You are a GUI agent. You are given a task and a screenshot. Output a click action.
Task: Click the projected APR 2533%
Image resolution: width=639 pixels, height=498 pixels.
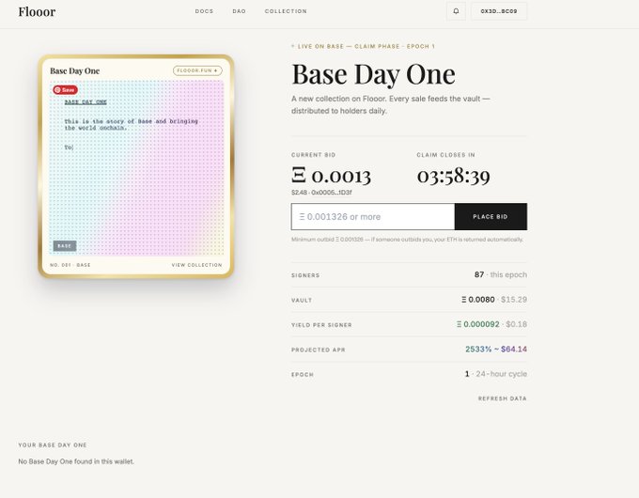478,350
